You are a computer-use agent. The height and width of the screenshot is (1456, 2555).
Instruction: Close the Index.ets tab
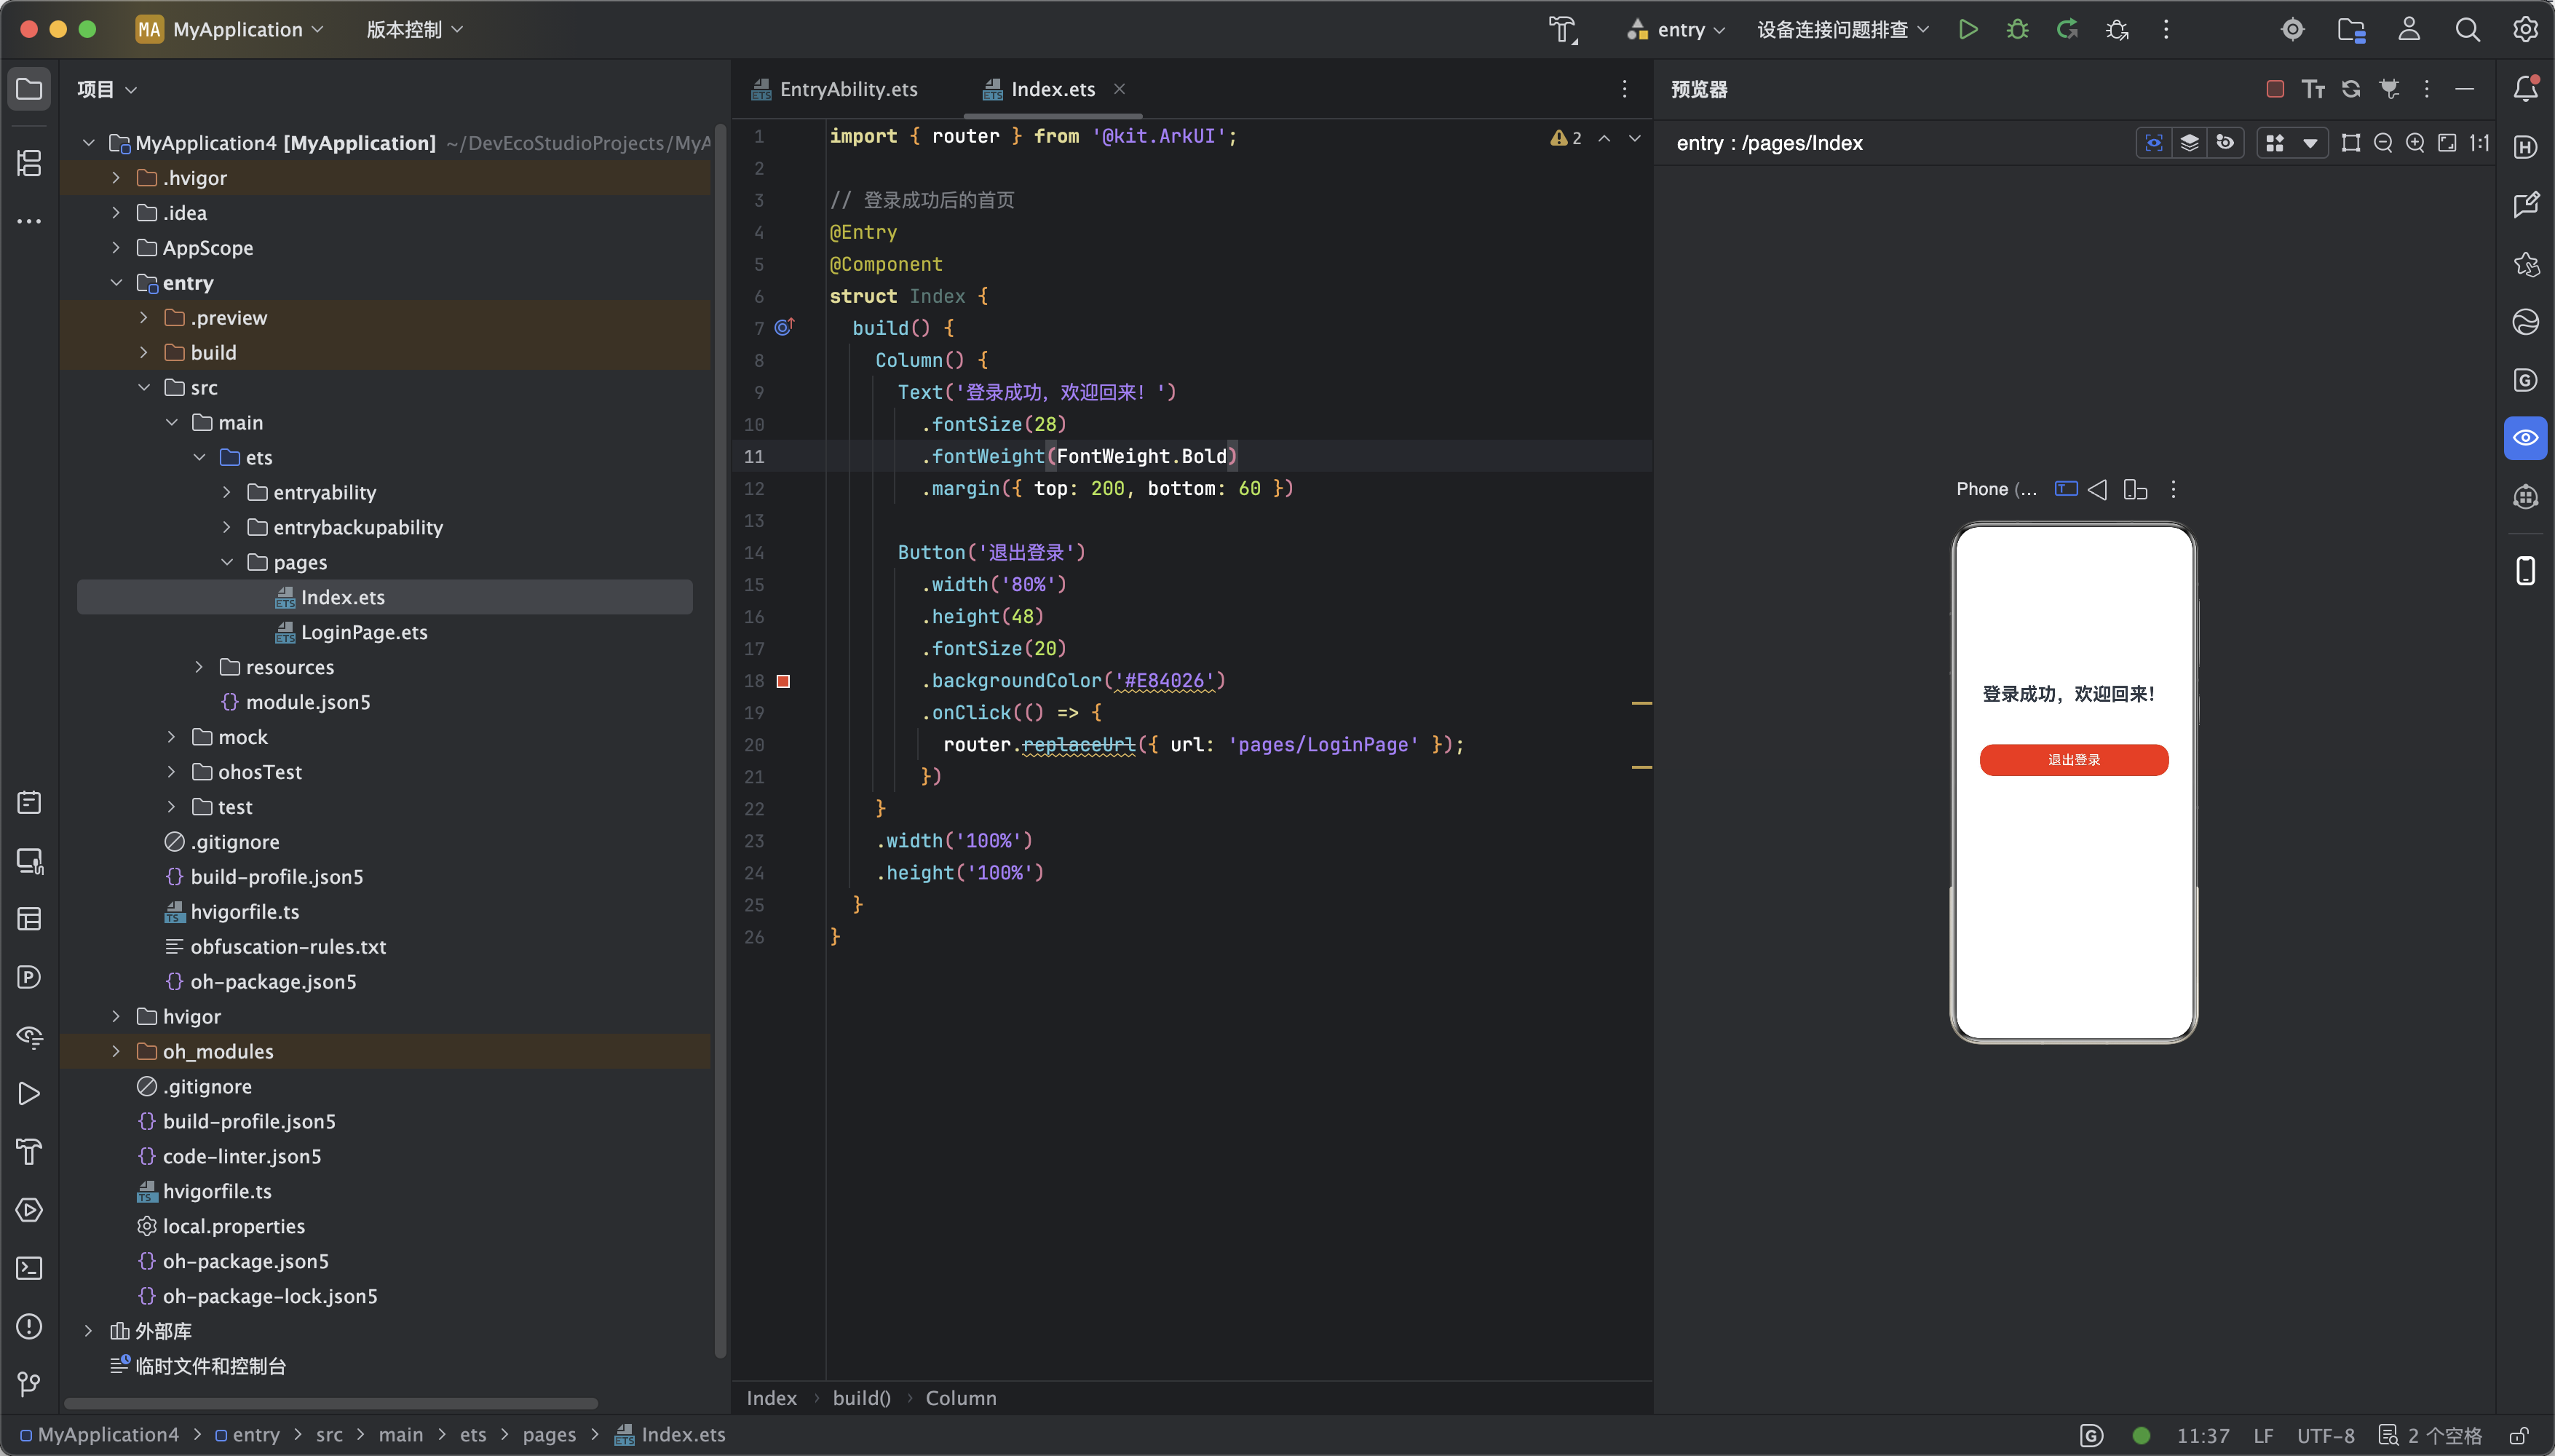point(1120,89)
